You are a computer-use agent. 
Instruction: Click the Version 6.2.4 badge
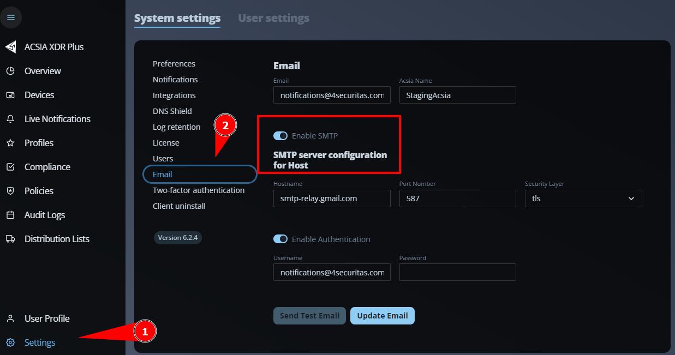pos(178,238)
